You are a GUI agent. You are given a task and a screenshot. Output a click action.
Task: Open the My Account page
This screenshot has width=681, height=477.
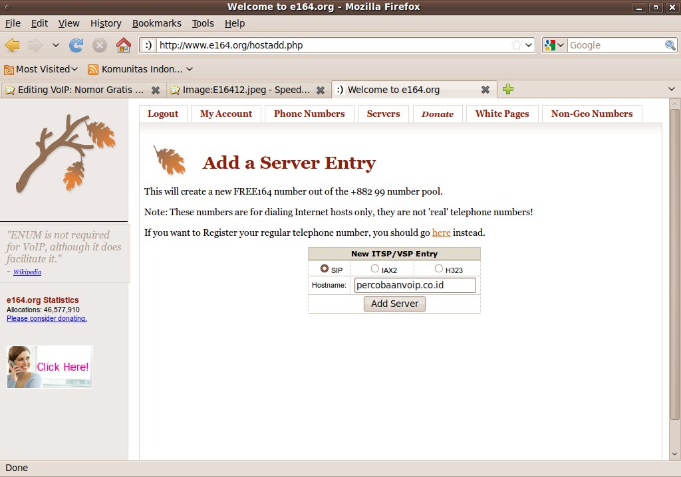point(226,114)
